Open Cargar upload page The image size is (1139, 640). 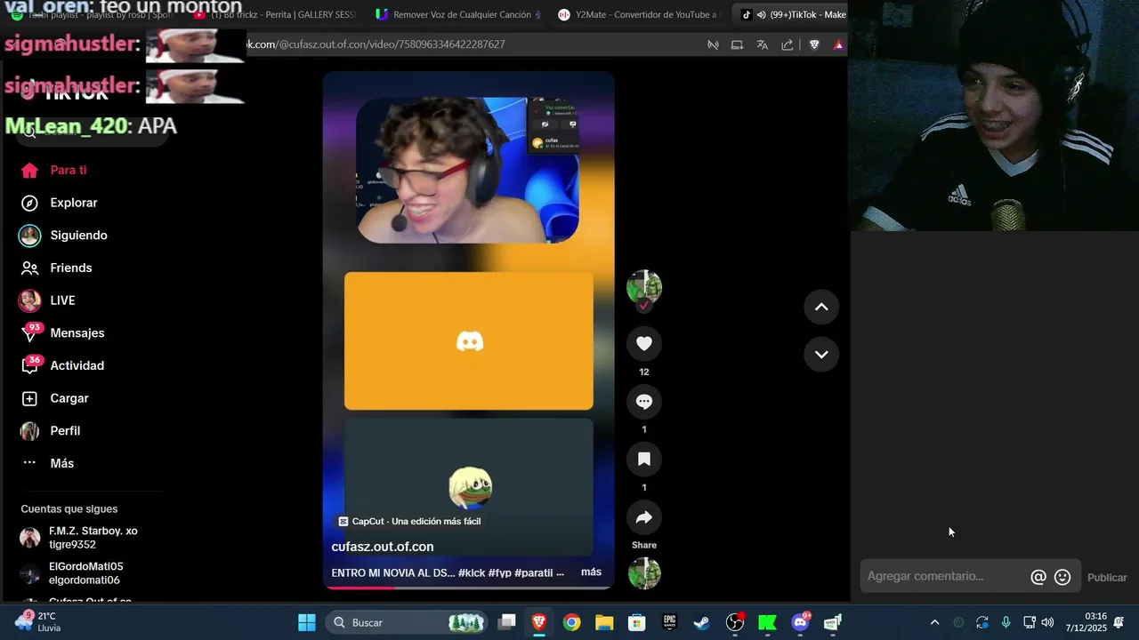55,398
